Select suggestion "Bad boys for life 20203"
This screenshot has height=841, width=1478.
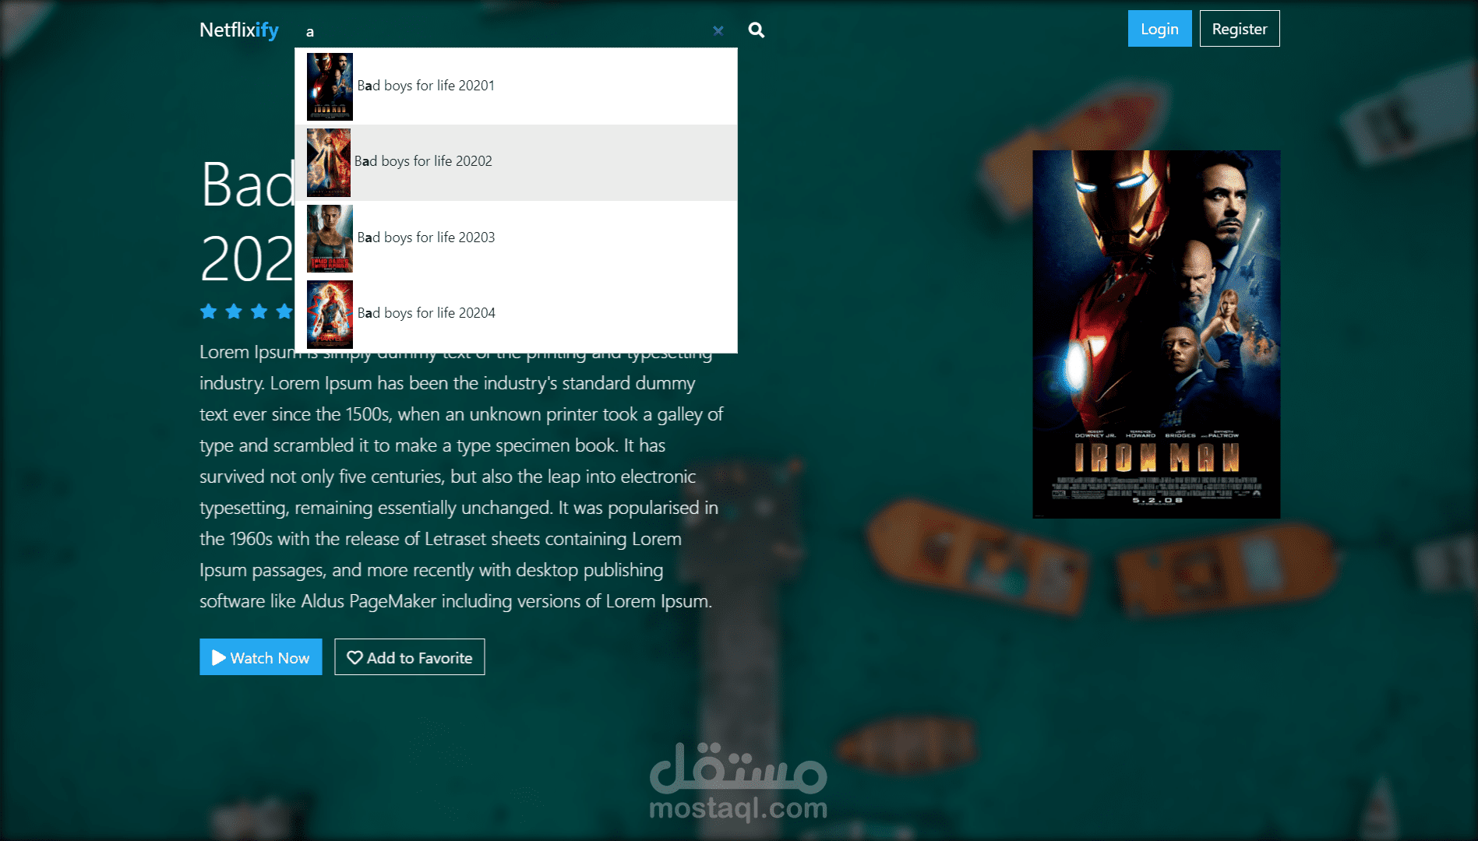516,238
